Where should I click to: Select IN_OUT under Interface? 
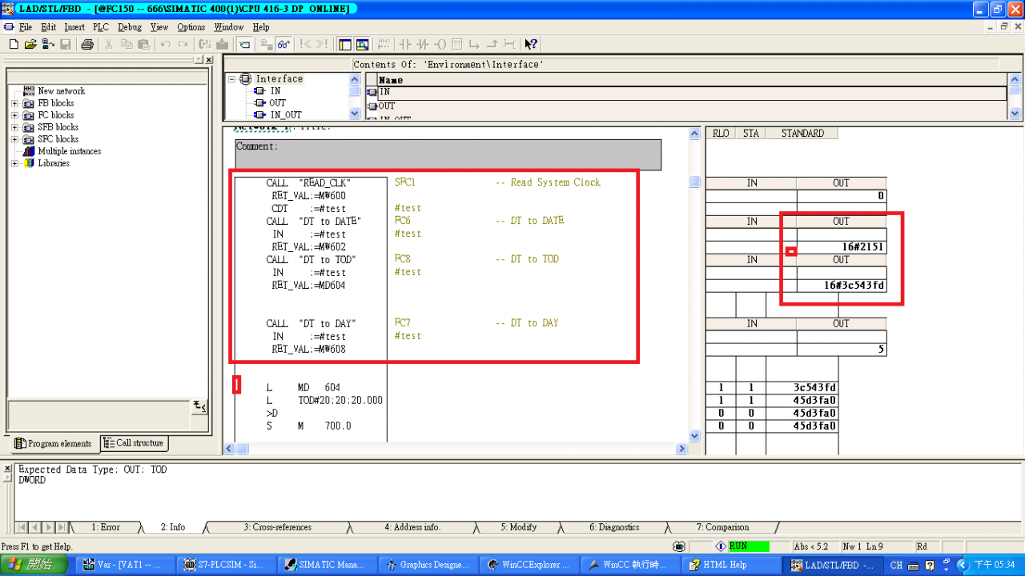(x=286, y=115)
